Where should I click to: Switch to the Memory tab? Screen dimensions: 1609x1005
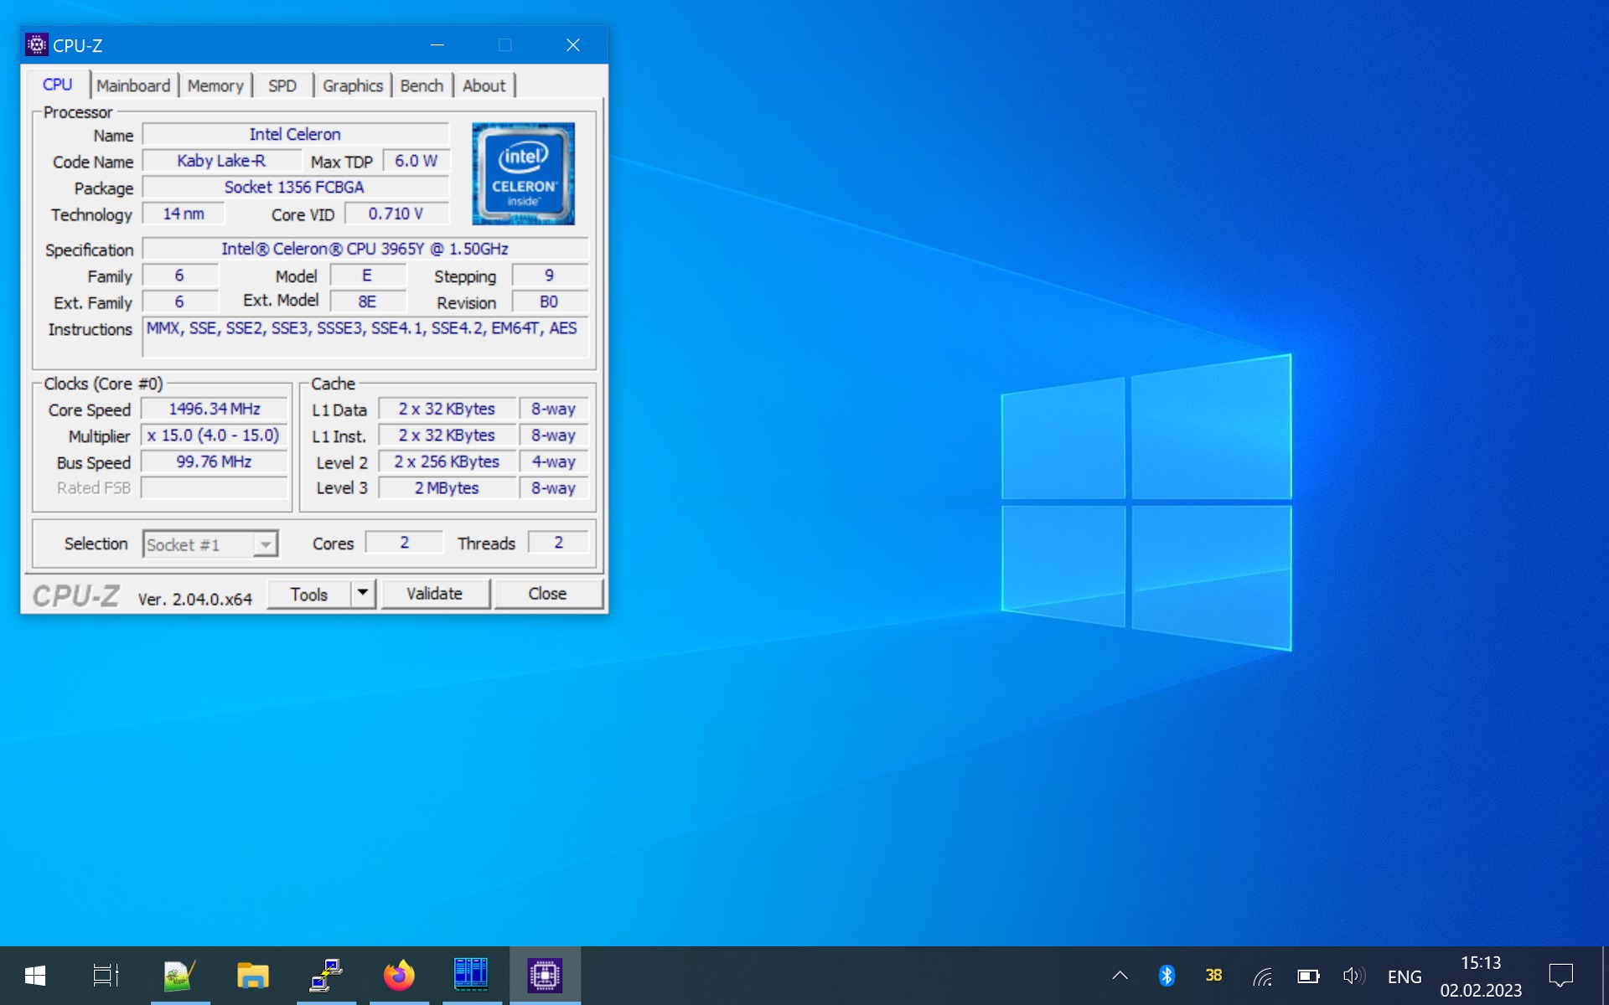[x=215, y=85]
